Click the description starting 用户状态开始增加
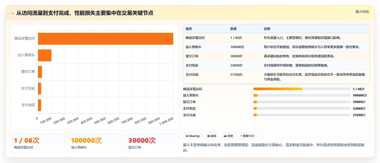Viewport: 380px width, 163px height. click(312, 47)
